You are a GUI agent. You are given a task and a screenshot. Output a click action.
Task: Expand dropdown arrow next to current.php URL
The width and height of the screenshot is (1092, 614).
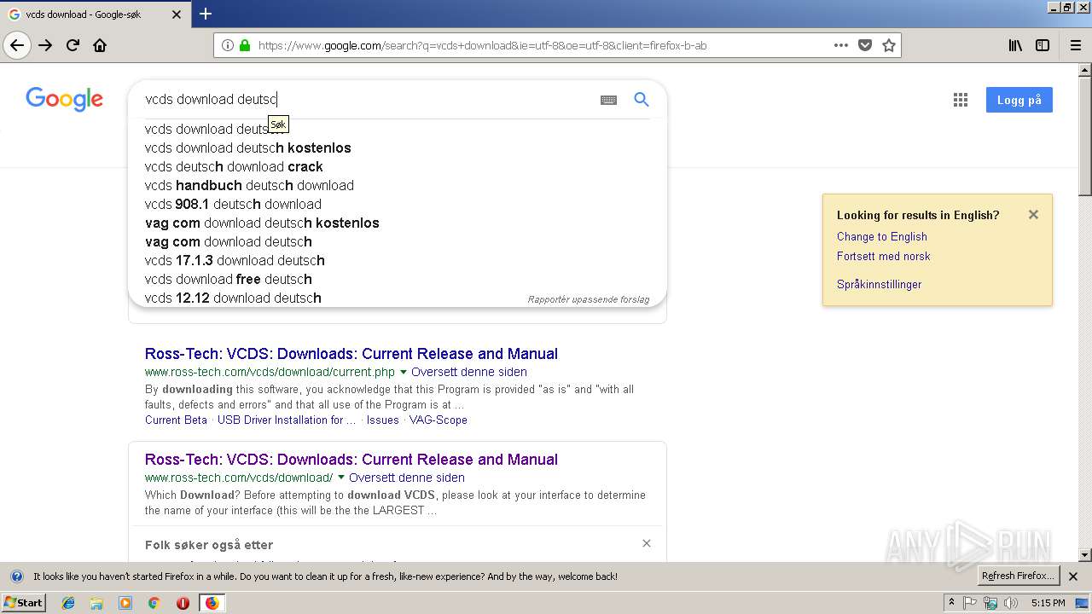pyautogui.click(x=404, y=373)
